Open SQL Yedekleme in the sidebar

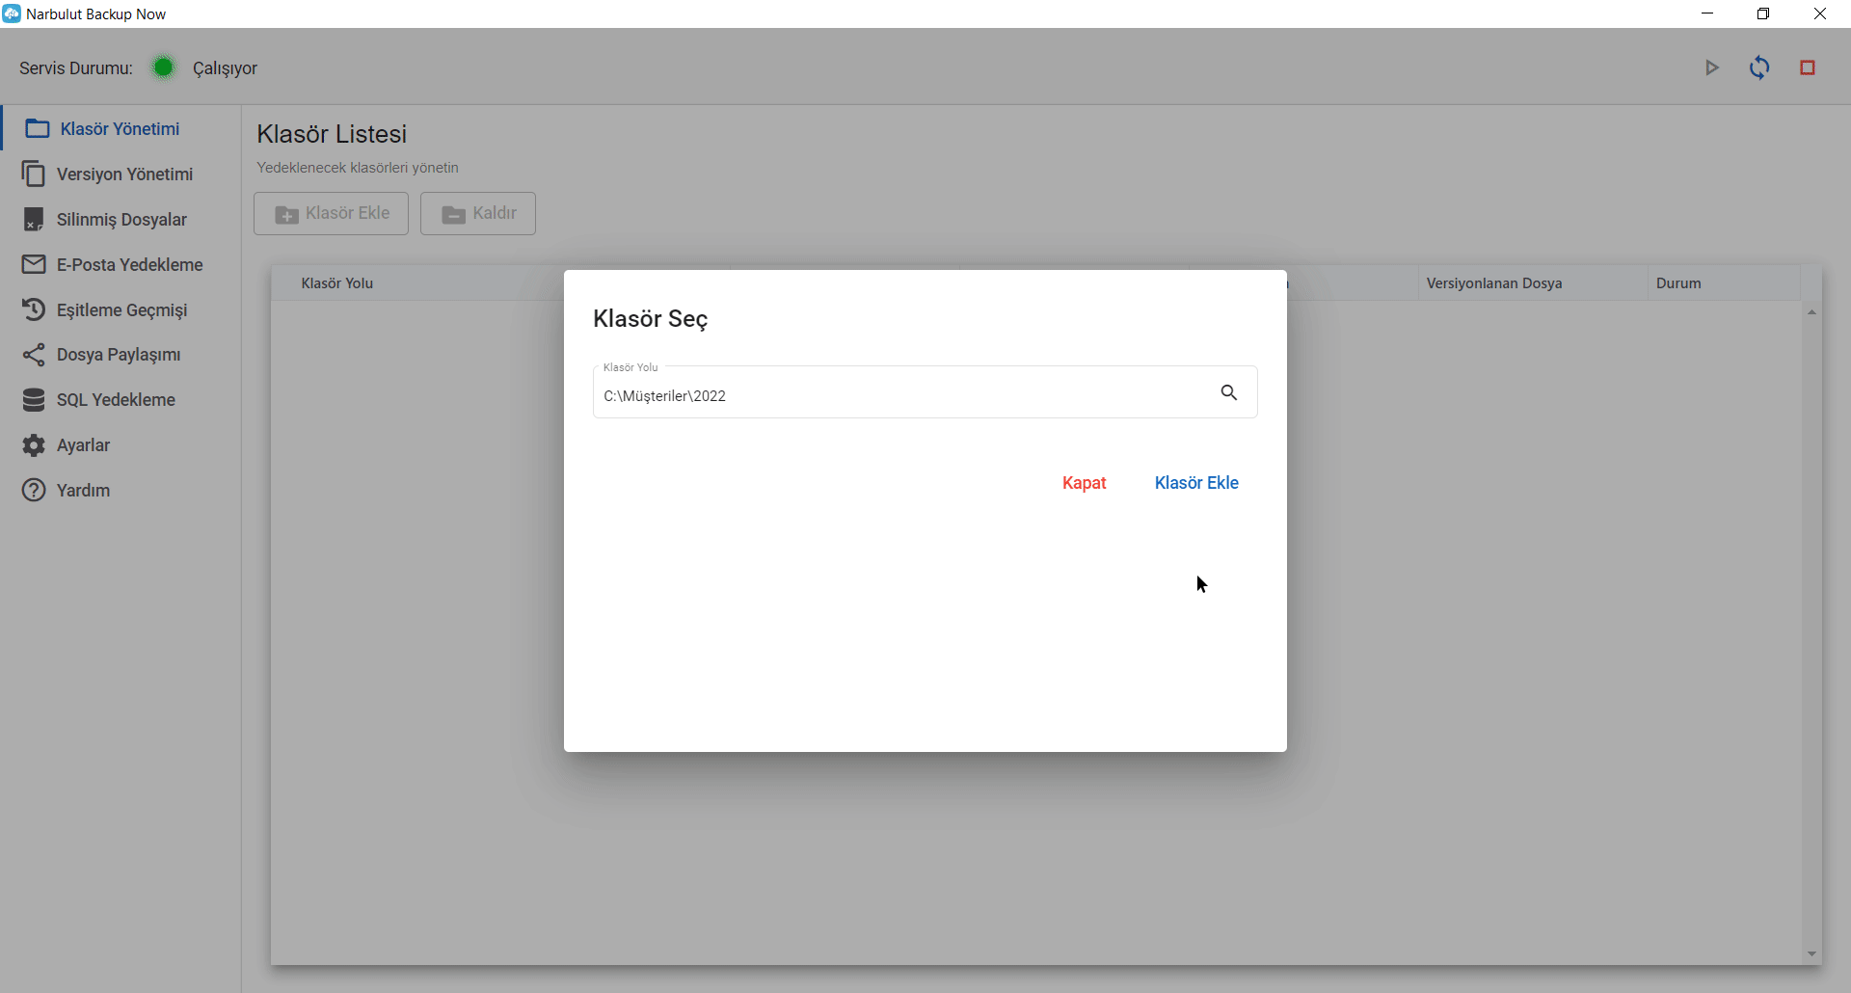click(x=121, y=400)
